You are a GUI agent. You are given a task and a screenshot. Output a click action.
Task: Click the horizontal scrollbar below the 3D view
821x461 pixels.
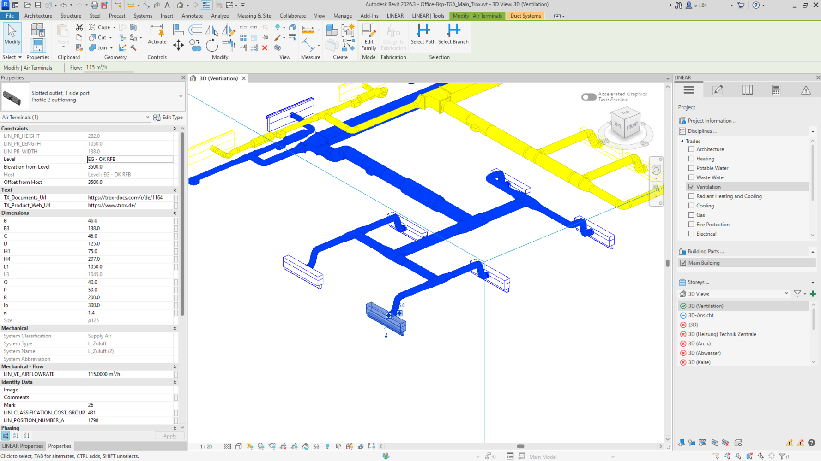[x=520, y=446]
